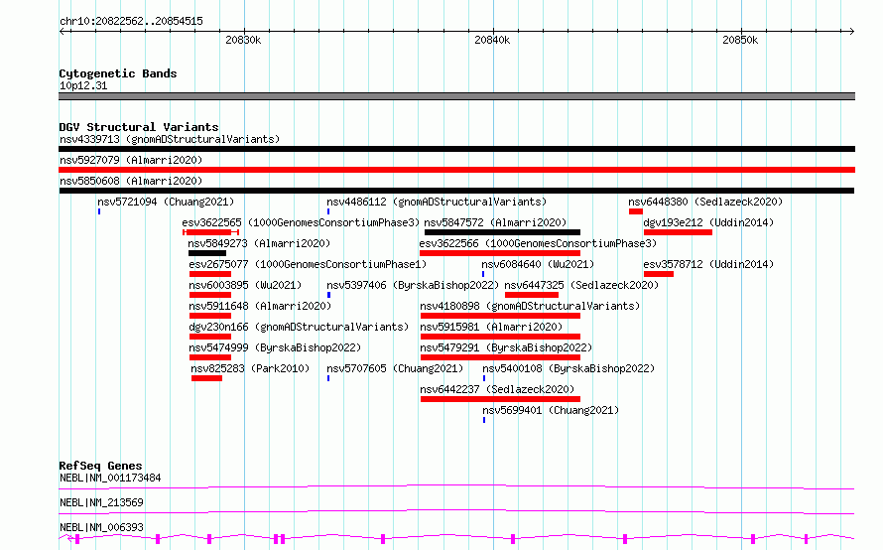Viewport: 883px width, 550px height.
Task: Click the gray 10p12.31 cytogenetic band bar
Action: coord(456,96)
